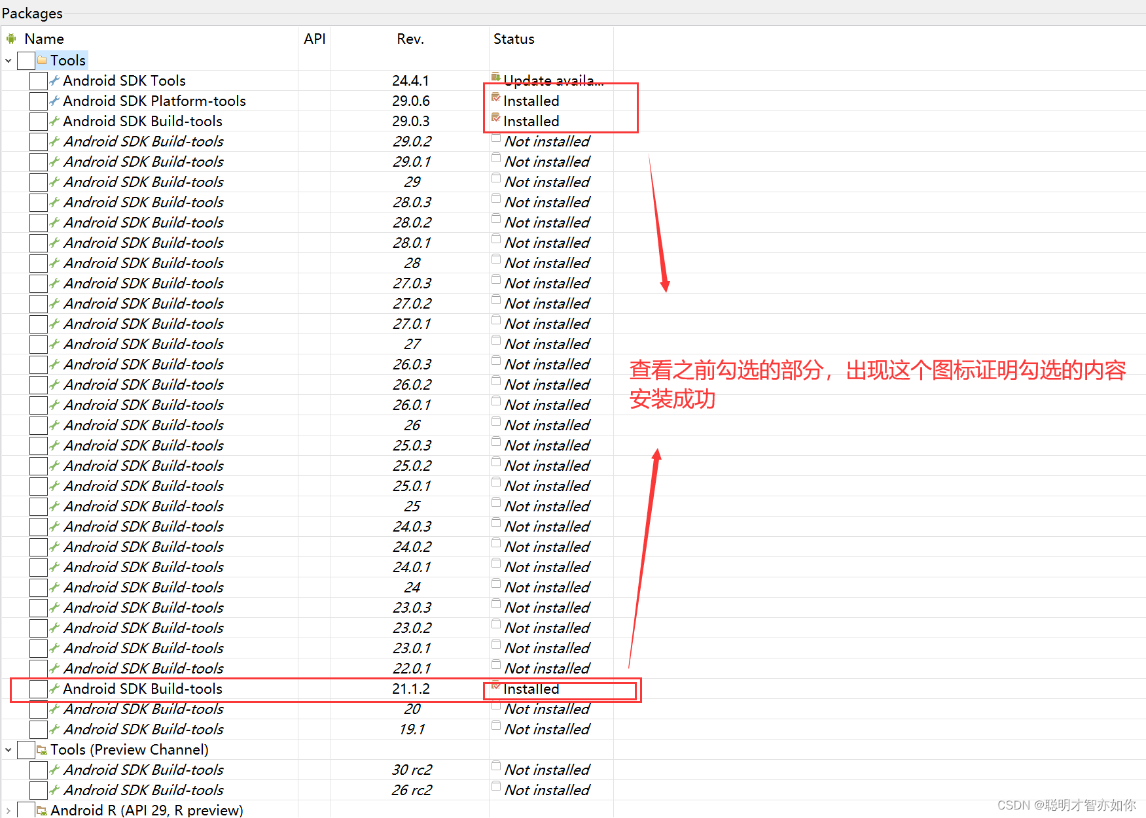The width and height of the screenshot is (1146, 818).
Task: Collapse the Tools (Preview Channel) group
Action: [9, 750]
